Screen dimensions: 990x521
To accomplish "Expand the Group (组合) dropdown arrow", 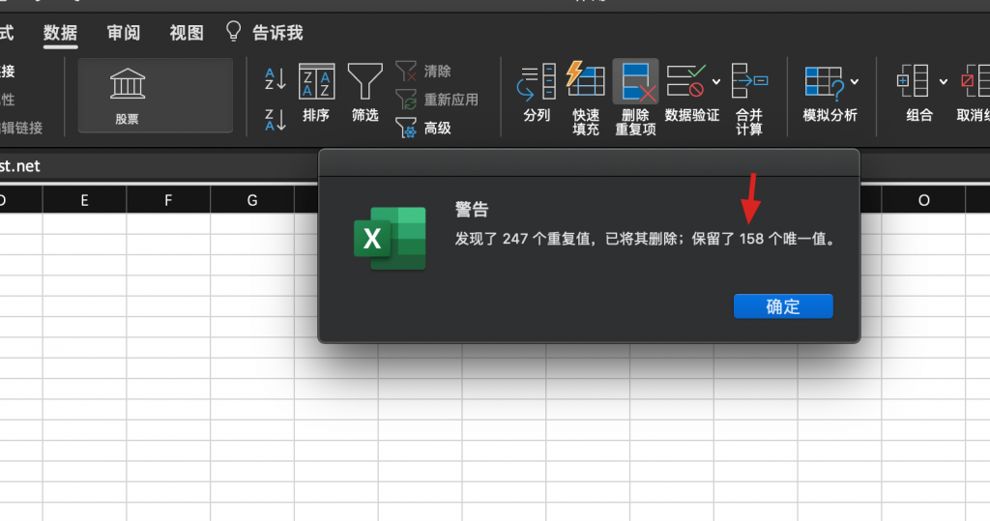I will tap(944, 82).
